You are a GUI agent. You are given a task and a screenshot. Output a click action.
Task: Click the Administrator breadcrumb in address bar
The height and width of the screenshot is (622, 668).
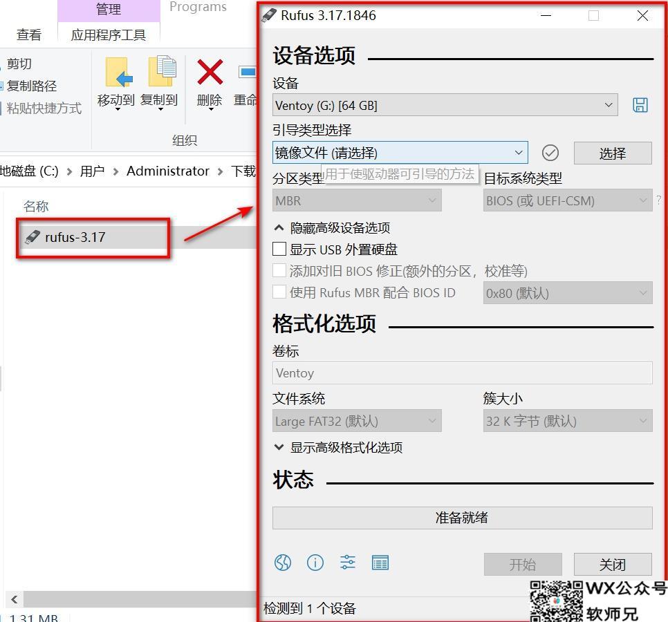(x=168, y=171)
